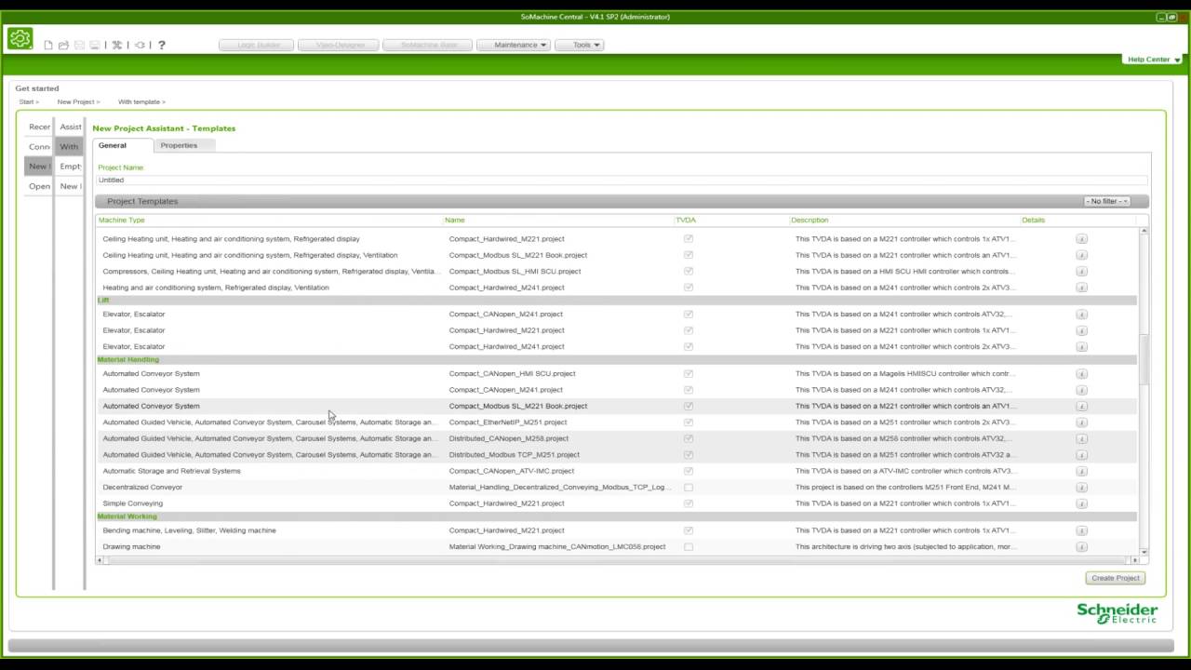Click the SoMachine Basic button

tap(427, 45)
